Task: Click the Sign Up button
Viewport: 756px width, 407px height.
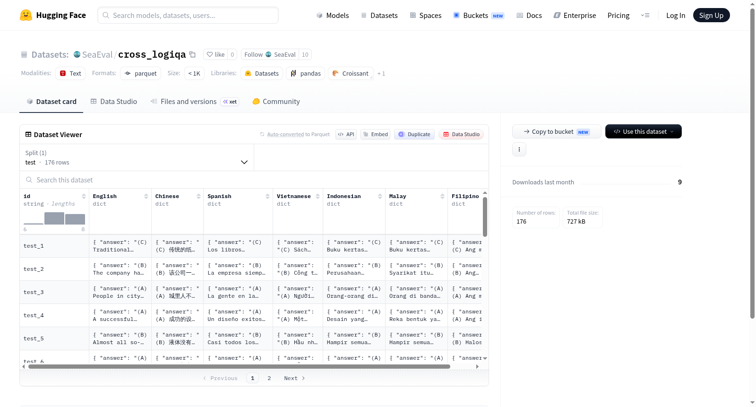Action: coord(711,15)
